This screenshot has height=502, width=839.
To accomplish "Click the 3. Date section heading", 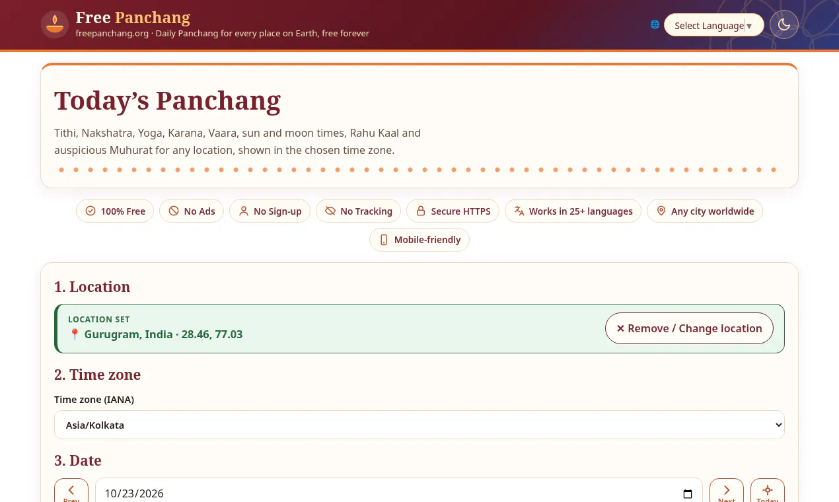I will tap(78, 460).
